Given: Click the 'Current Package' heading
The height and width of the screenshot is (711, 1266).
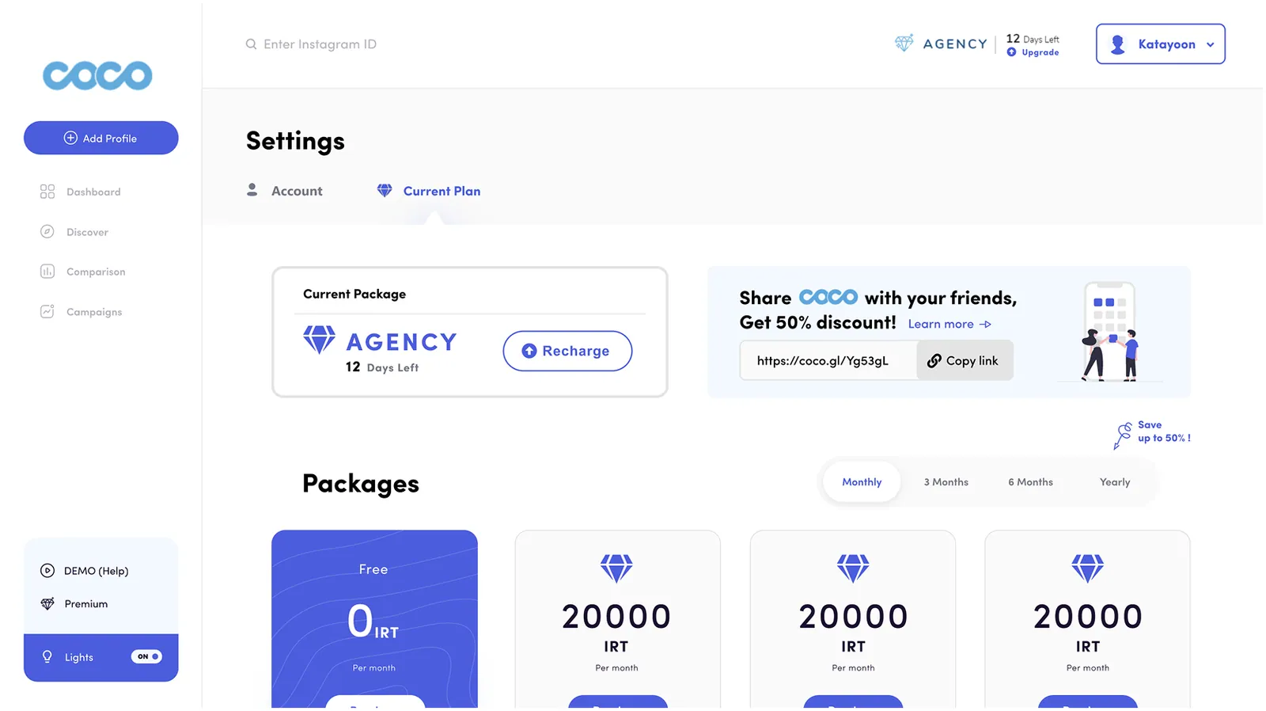Looking at the screenshot, I should pyautogui.click(x=354, y=294).
